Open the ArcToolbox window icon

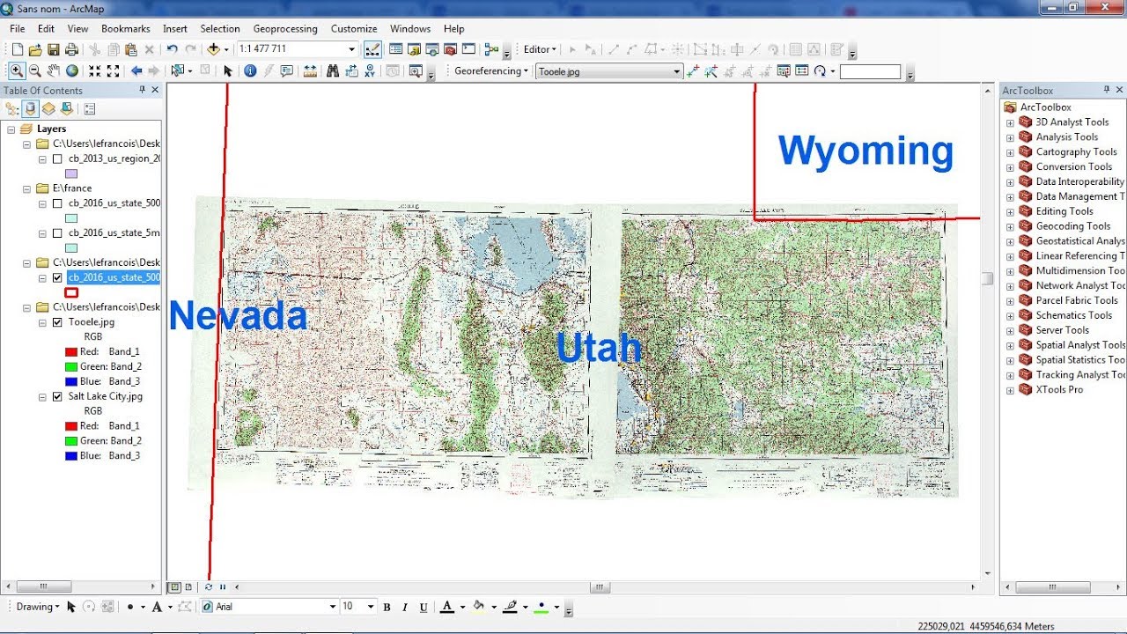[x=450, y=49]
